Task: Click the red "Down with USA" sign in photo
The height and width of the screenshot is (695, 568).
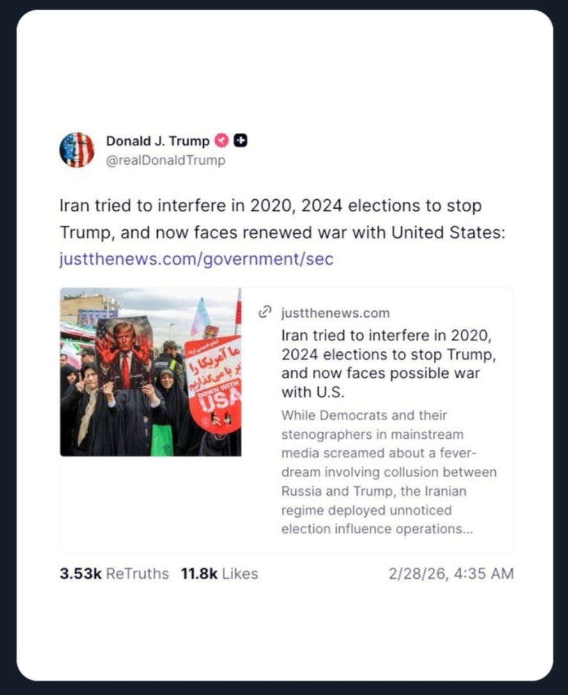Action: tap(213, 382)
